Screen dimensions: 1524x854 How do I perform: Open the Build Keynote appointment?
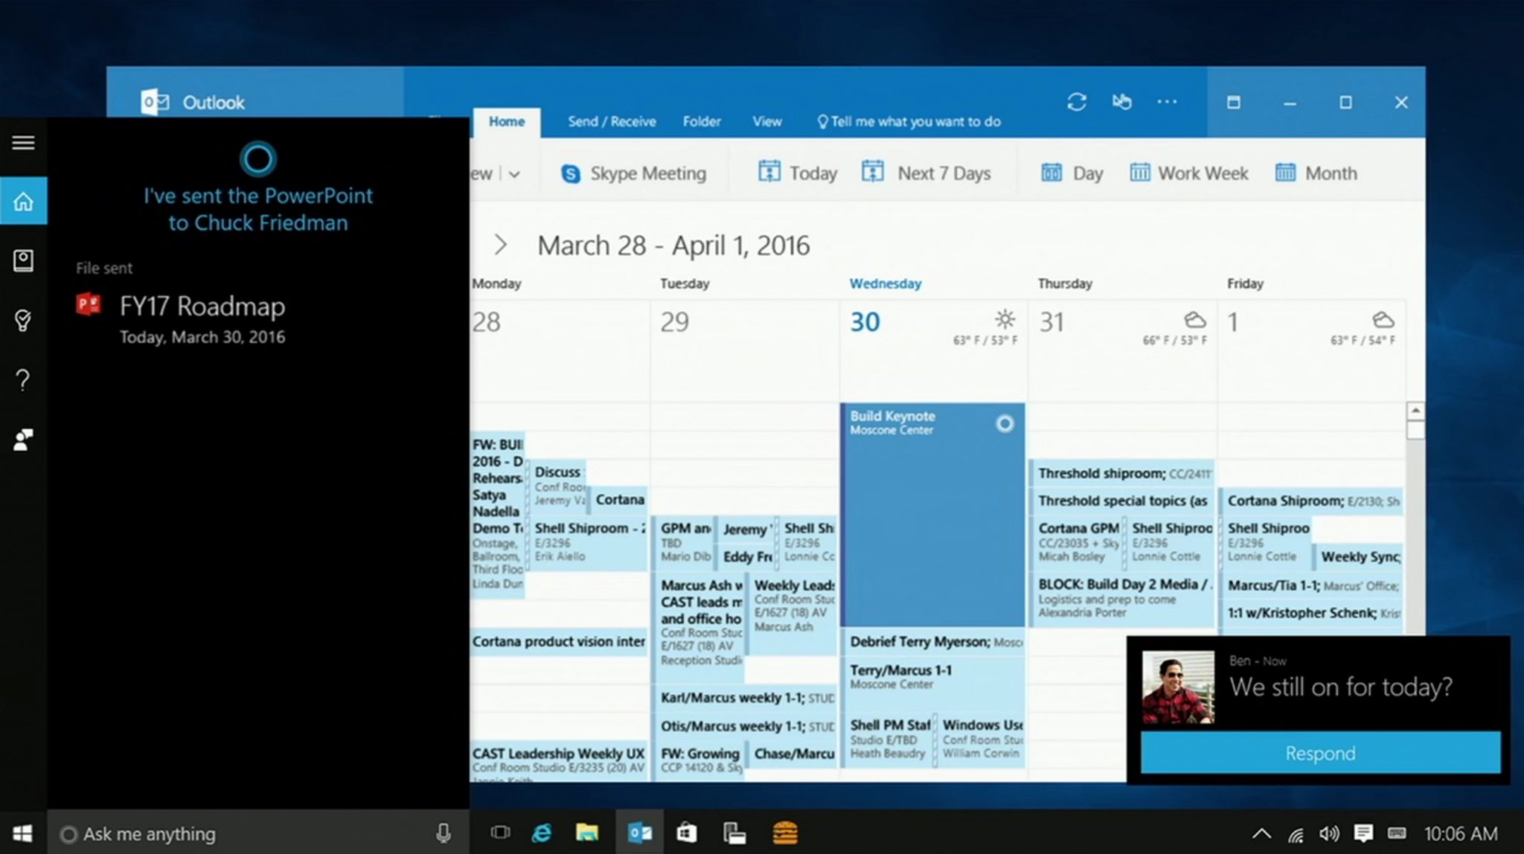933,515
